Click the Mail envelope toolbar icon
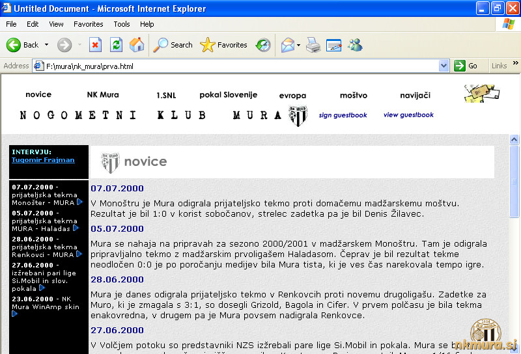 [x=287, y=45]
